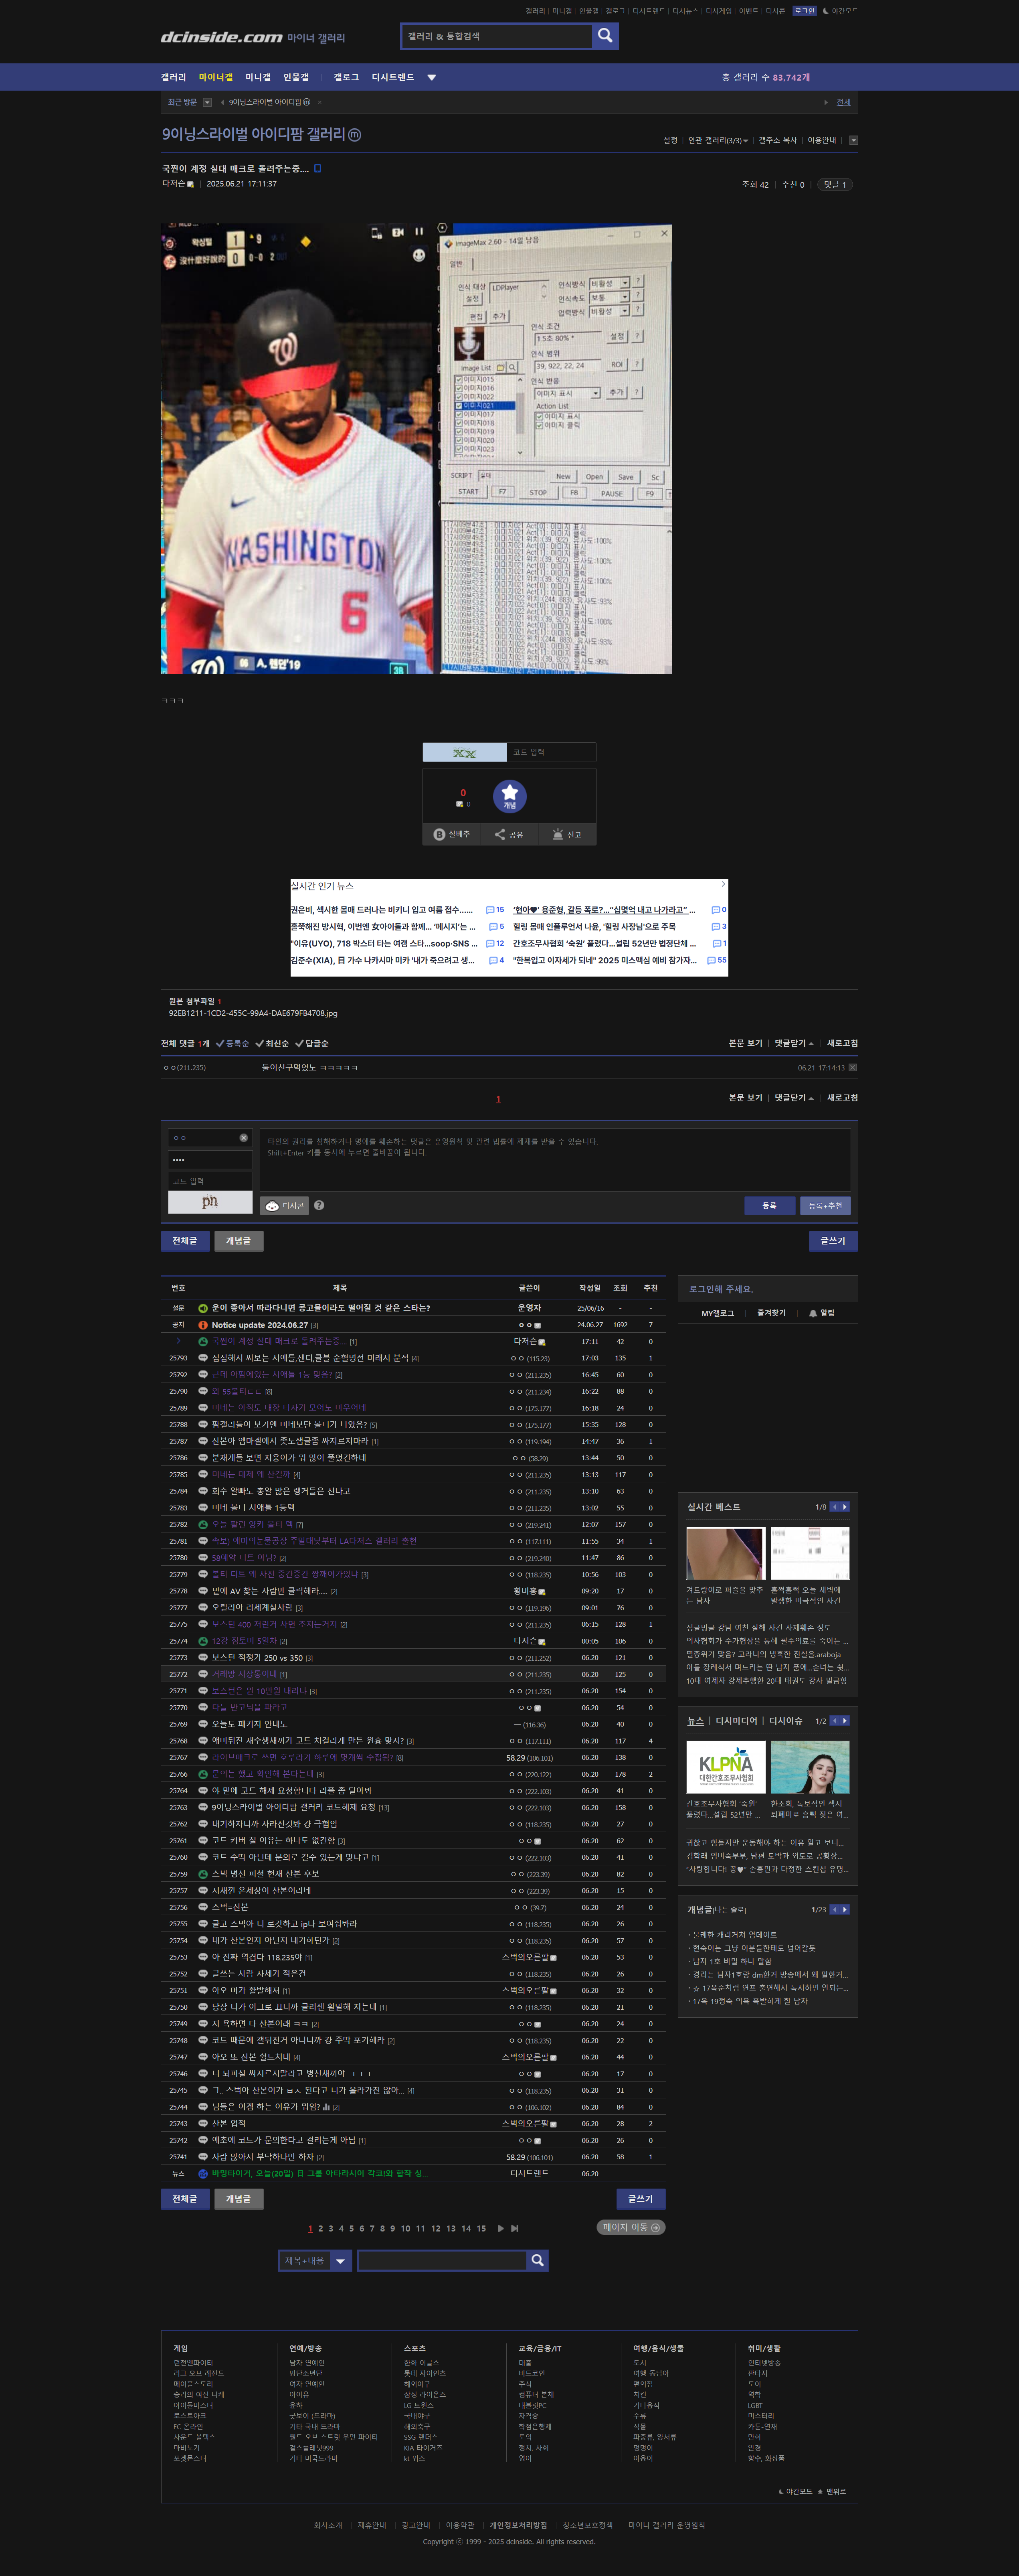Expand the navigation bar dropdown arrow
Viewport: 1019px width, 2576px height.
[x=432, y=77]
